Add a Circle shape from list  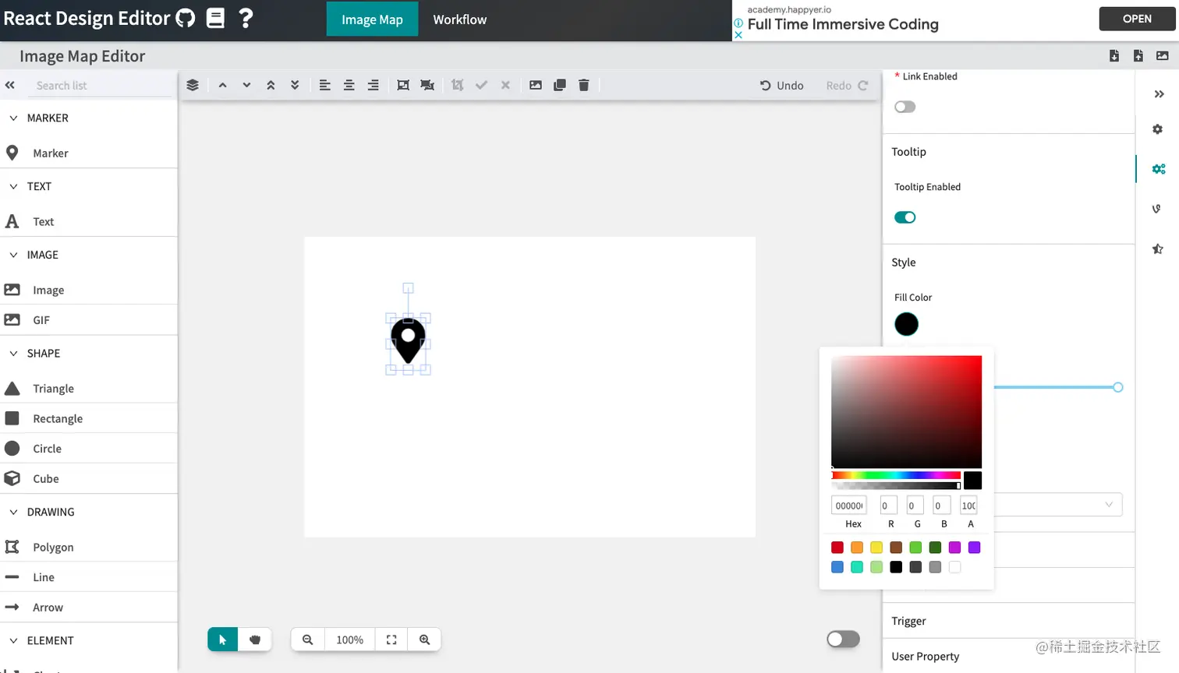pos(89,449)
